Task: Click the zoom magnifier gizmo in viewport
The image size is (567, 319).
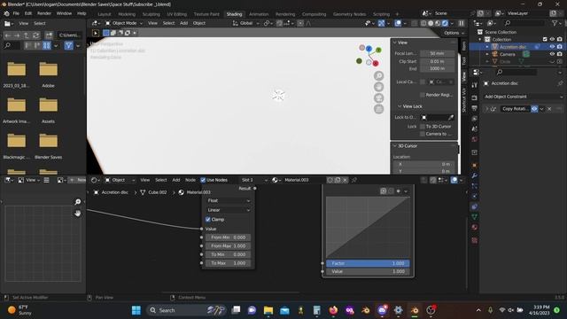Action: point(378,75)
